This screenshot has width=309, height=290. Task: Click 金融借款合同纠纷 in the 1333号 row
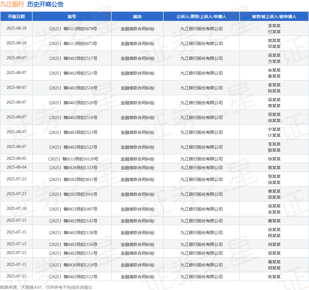tap(137, 168)
